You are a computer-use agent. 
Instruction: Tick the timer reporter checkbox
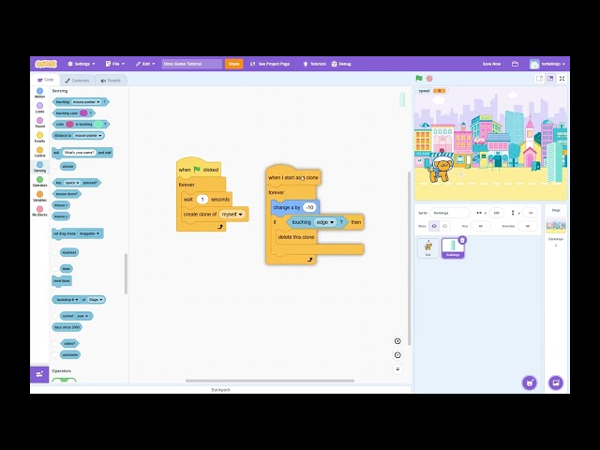(x=55, y=269)
